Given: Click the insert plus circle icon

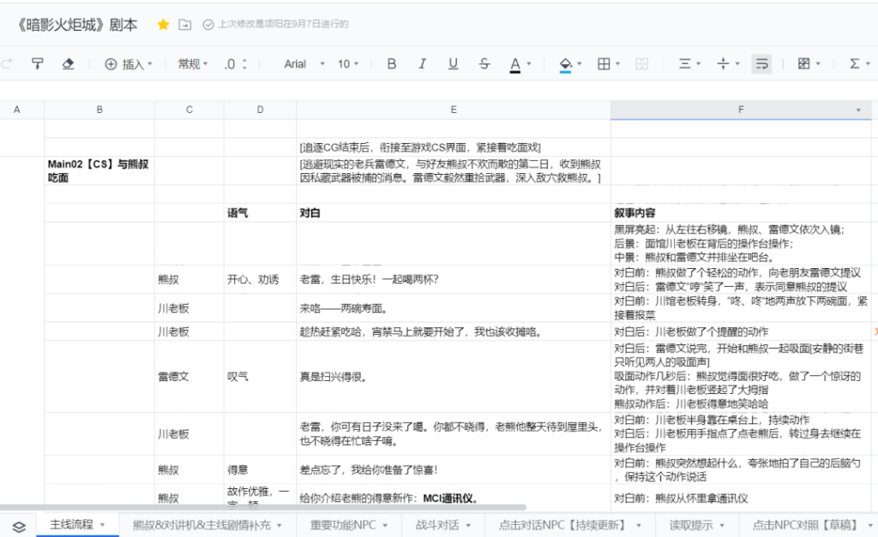Looking at the screenshot, I should pos(111,64).
